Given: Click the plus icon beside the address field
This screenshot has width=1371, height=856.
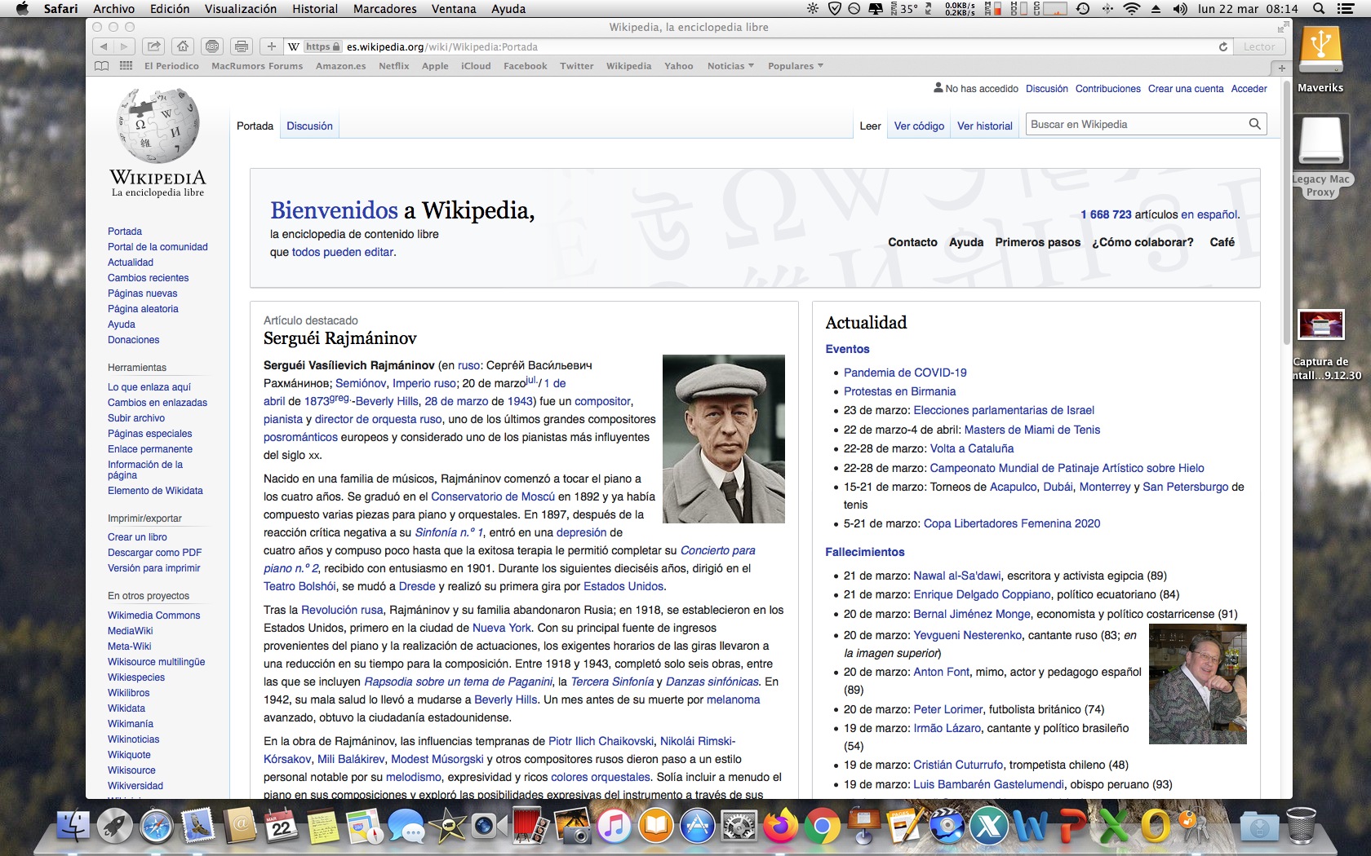Looking at the screenshot, I should 272,46.
